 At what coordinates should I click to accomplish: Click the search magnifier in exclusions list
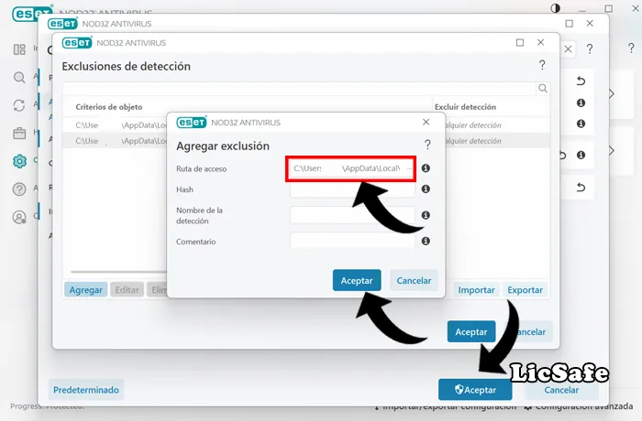pyautogui.click(x=543, y=88)
